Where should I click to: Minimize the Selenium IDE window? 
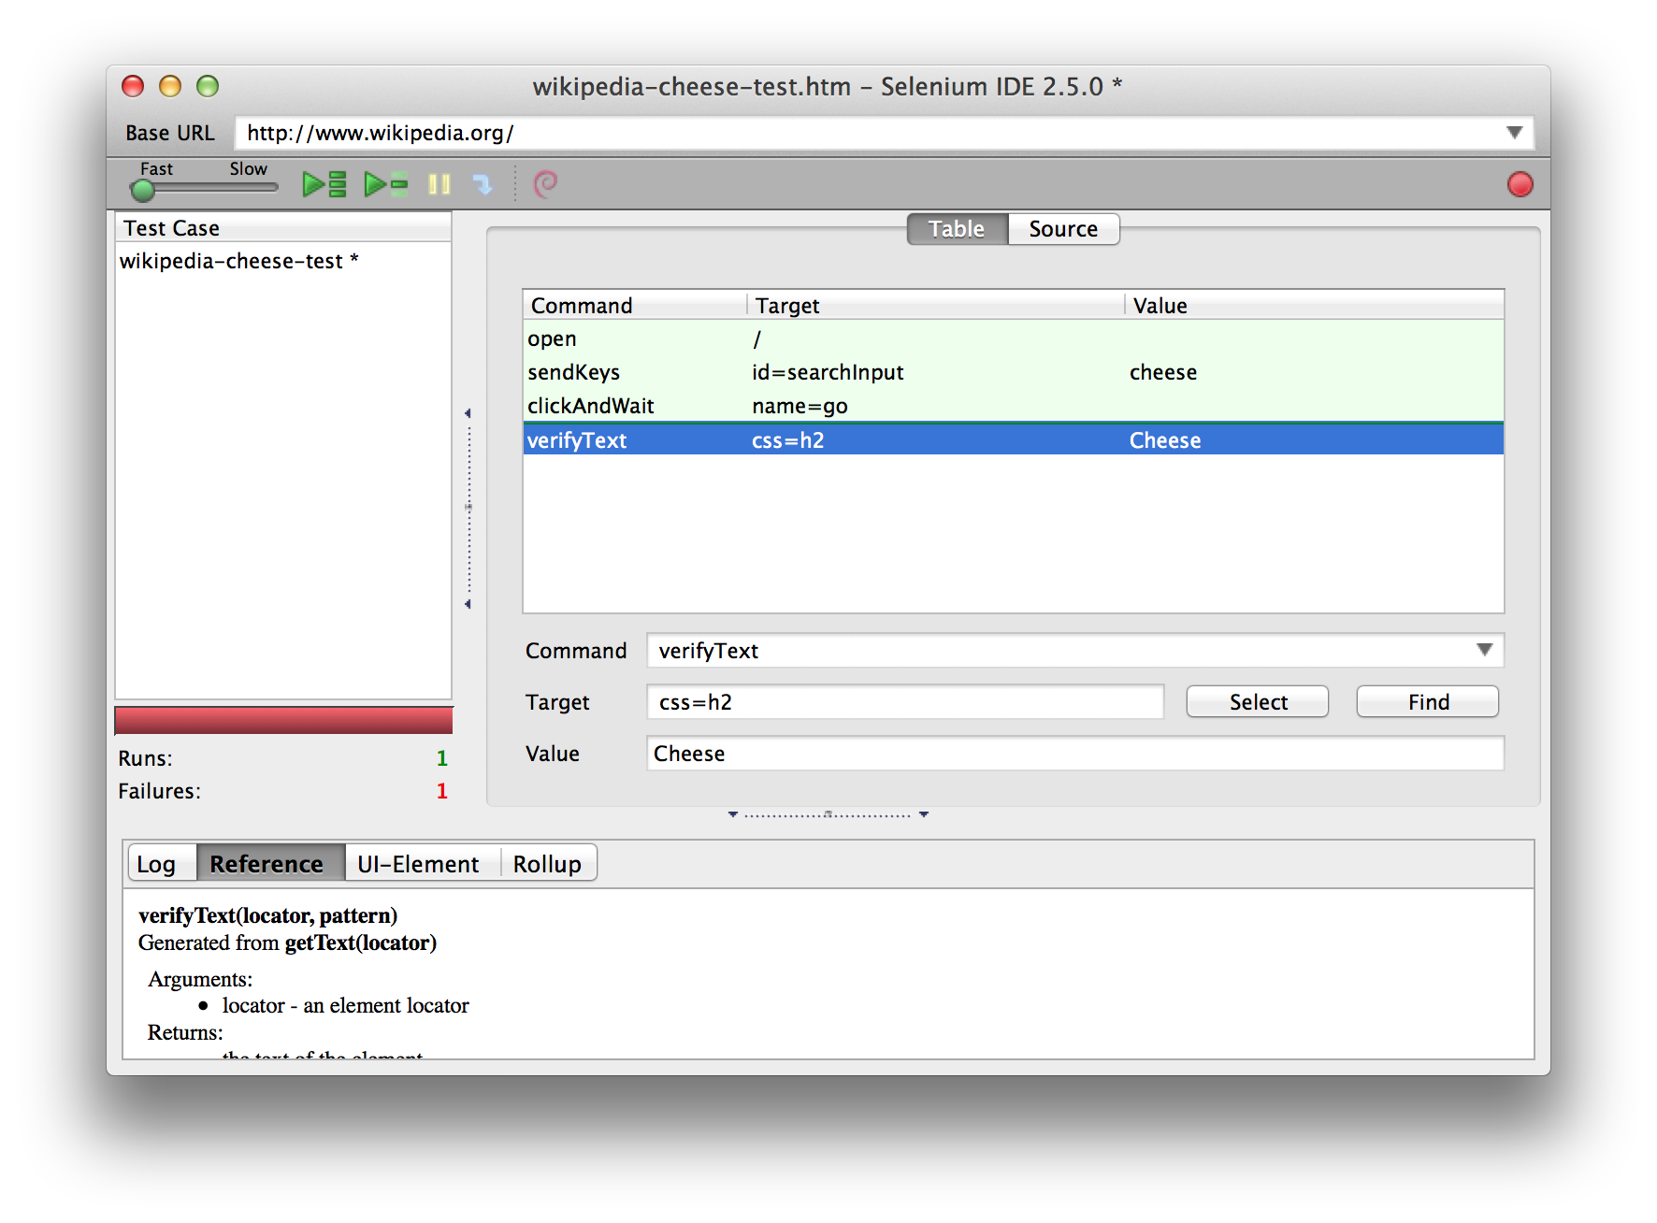pyautogui.click(x=170, y=86)
